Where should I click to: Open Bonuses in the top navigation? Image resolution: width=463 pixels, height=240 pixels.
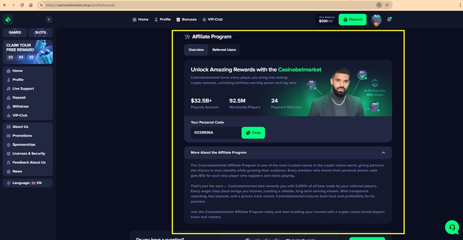coord(186,19)
